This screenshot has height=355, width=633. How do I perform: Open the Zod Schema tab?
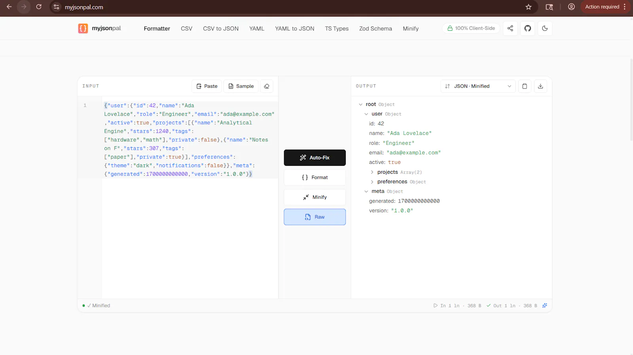(x=375, y=28)
